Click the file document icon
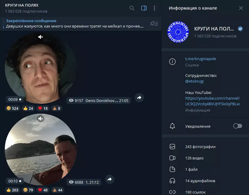Image resolution: width=249 pixels, height=195 pixels. pos(172,169)
